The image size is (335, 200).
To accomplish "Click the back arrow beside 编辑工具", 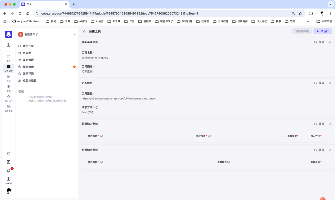I will coord(84,31).
